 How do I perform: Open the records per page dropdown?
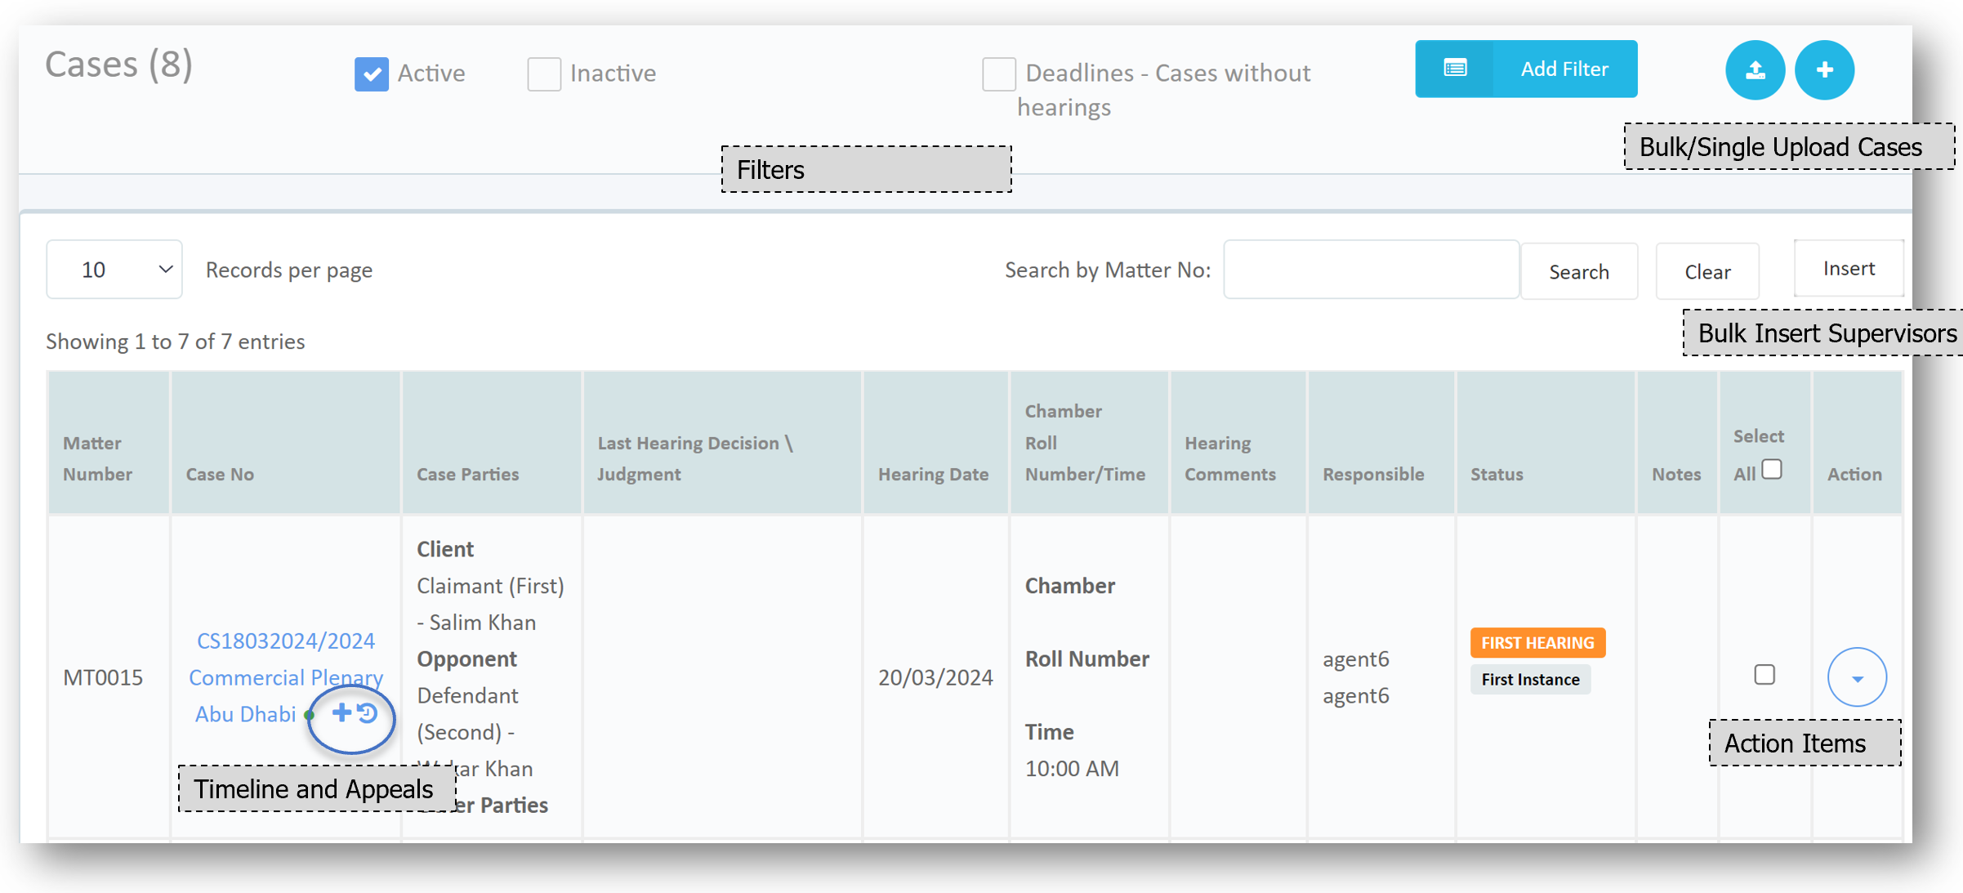114,270
